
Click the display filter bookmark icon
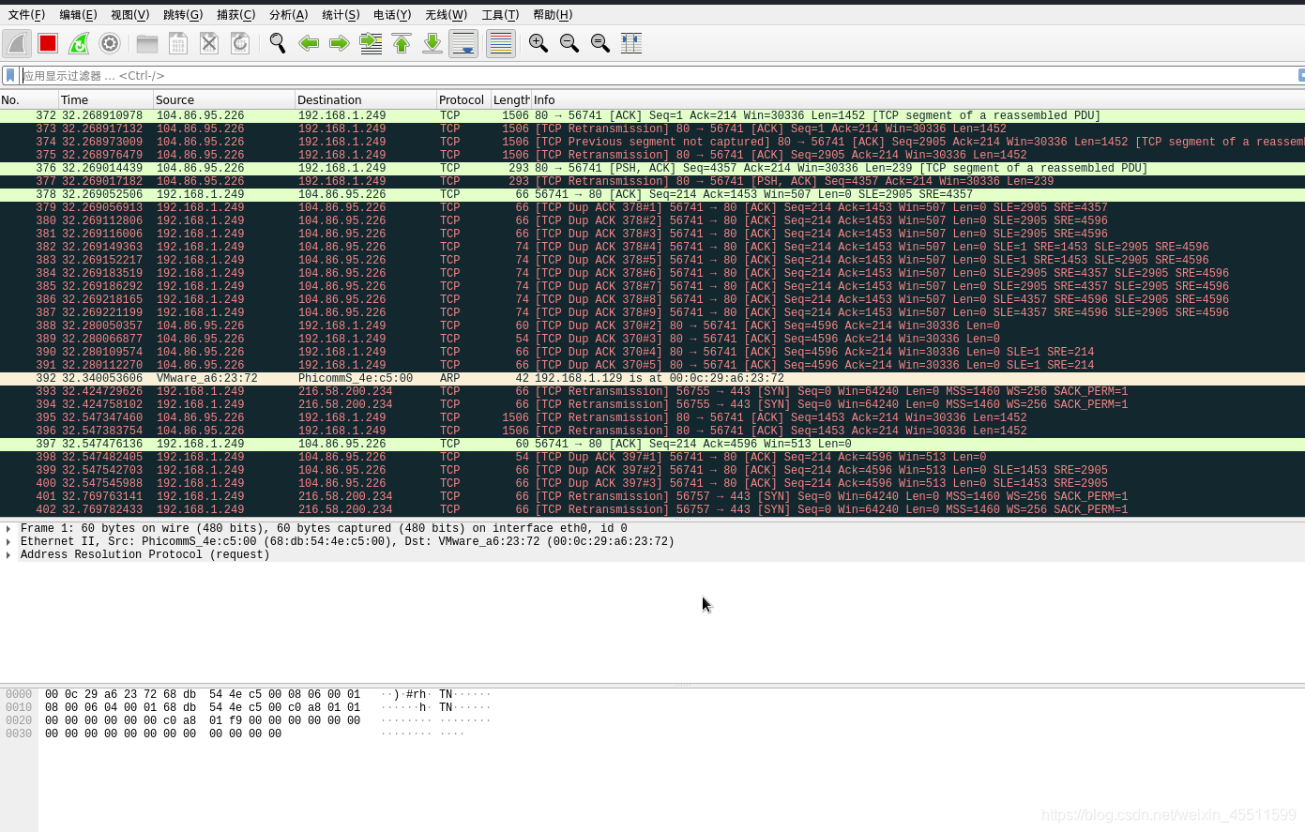(x=10, y=75)
